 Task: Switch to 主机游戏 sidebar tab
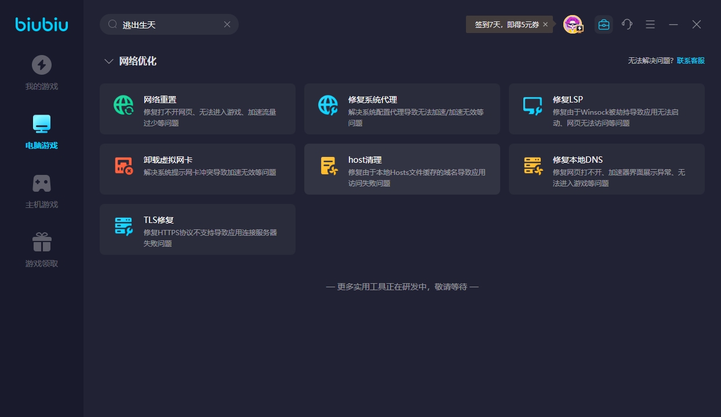coord(42,191)
